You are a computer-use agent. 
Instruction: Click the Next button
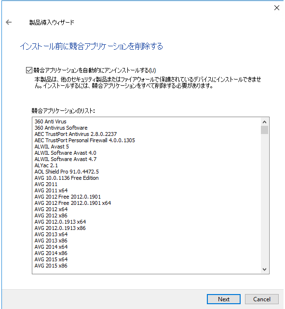tap(223, 299)
